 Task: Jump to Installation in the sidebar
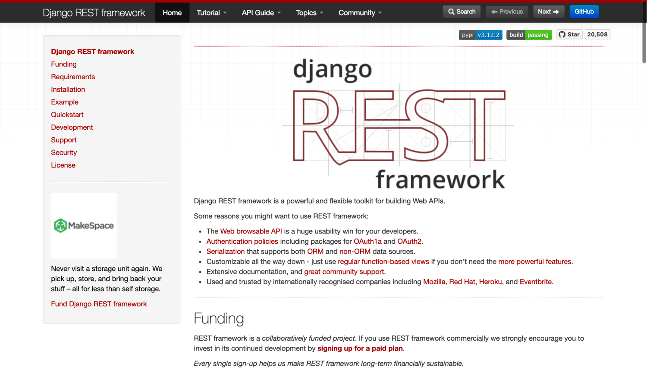tap(68, 89)
